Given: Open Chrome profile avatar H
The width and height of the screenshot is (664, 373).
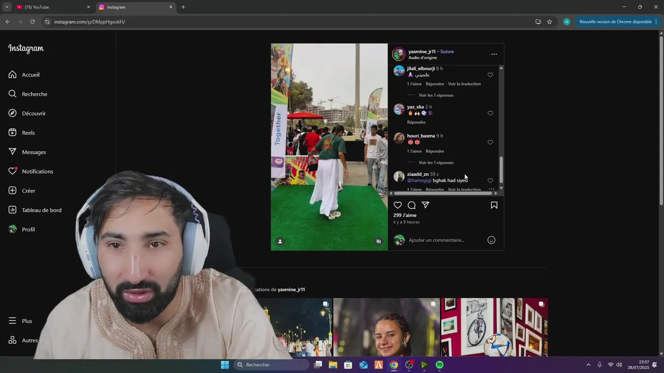Looking at the screenshot, I should click(x=566, y=22).
